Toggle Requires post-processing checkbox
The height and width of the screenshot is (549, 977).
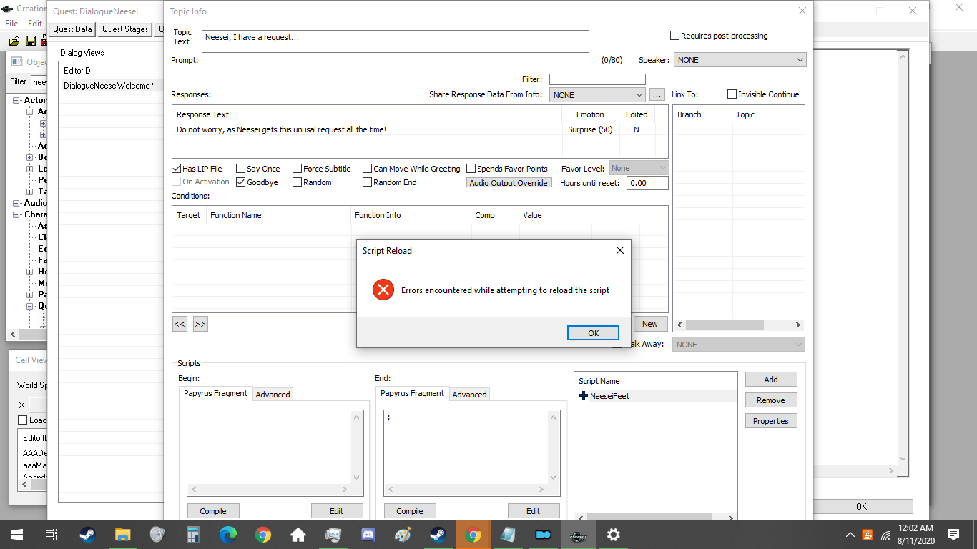674,36
